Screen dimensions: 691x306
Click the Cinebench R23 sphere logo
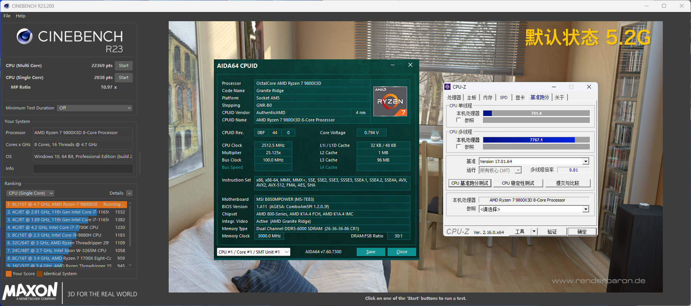[x=24, y=37]
